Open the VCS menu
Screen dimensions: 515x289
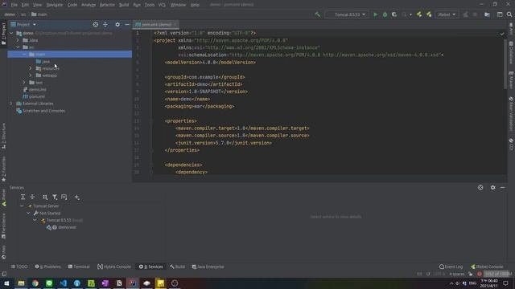click(x=162, y=5)
